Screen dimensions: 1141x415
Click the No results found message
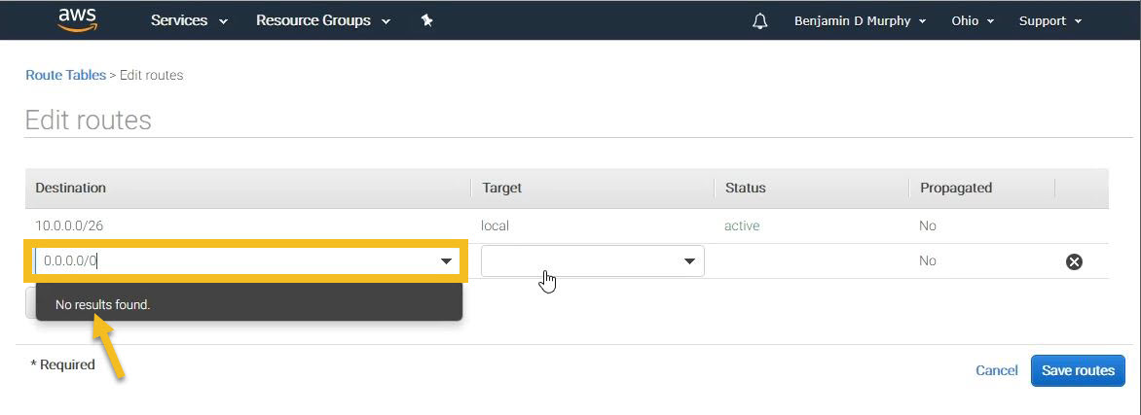click(102, 304)
